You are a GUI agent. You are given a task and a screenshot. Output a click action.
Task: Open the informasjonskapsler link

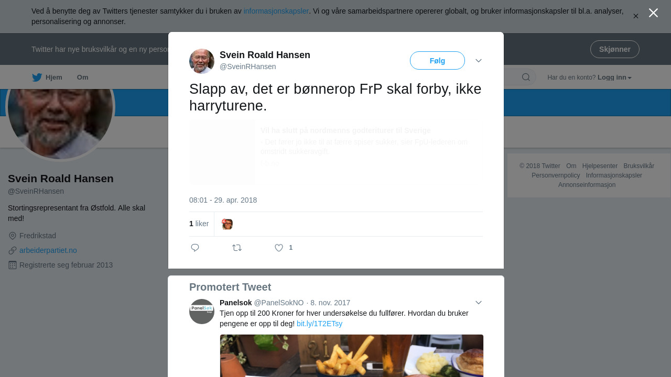(276, 11)
